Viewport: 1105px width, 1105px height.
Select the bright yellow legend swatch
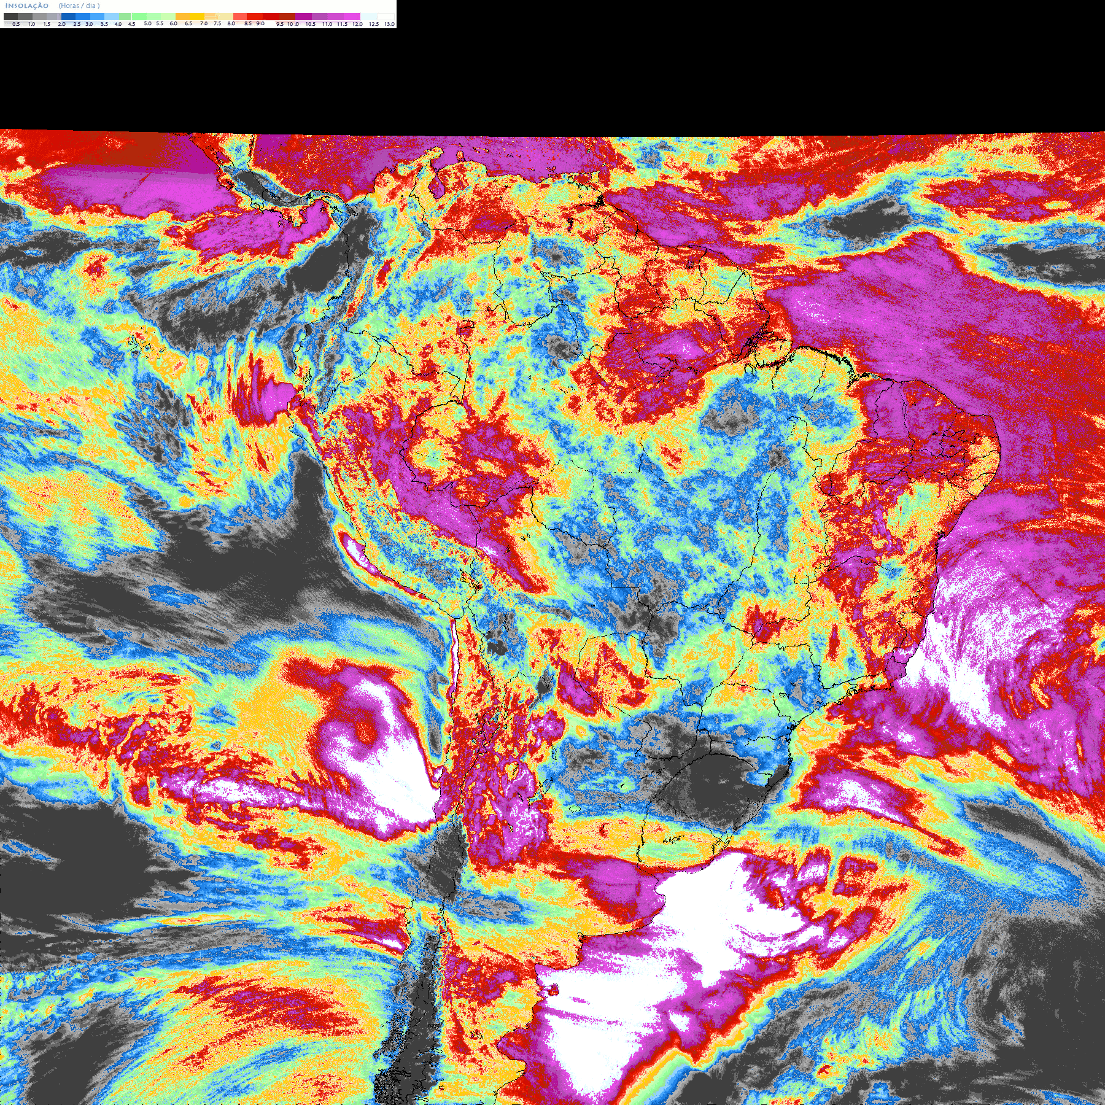click(197, 17)
